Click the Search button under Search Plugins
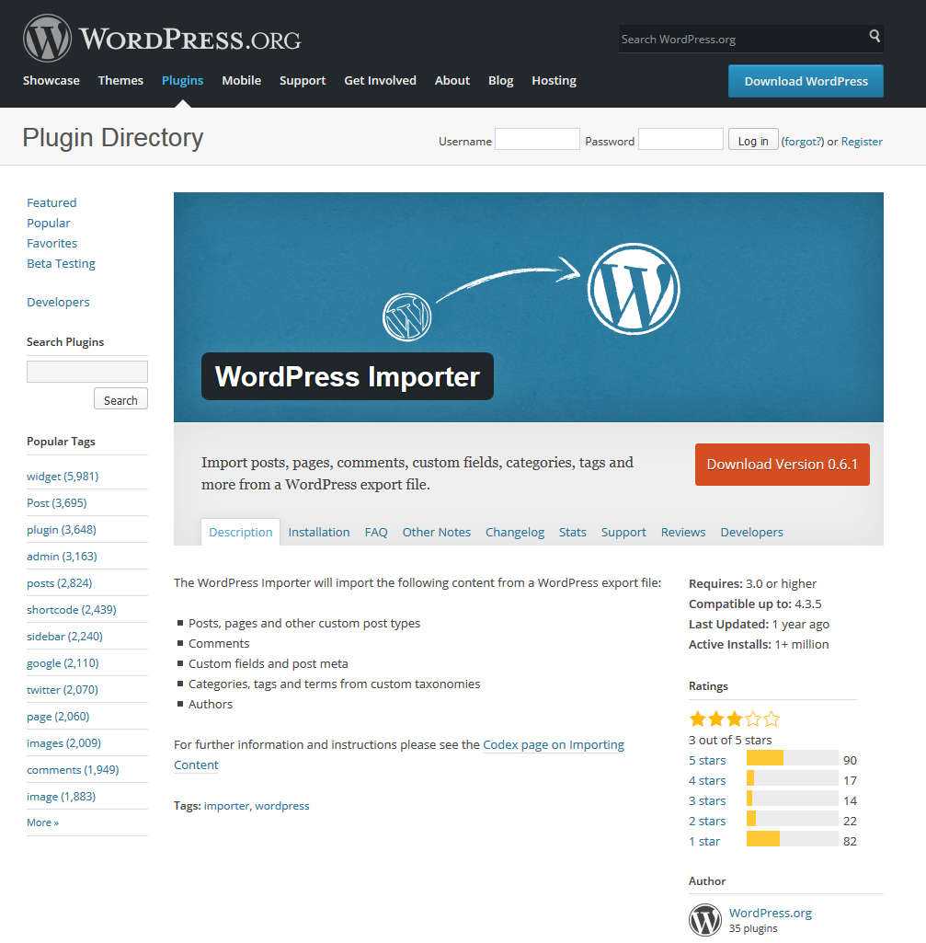The image size is (926, 943). coord(120,399)
